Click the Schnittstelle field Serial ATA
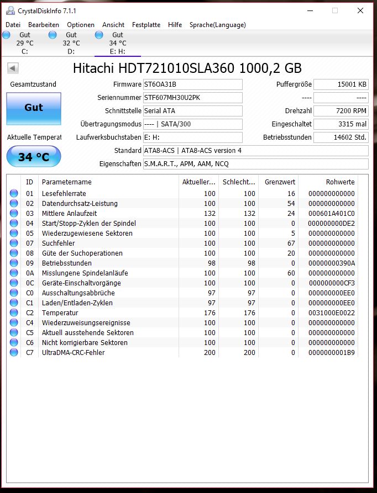Image resolution: width=377 pixels, height=493 pixels. click(192, 110)
